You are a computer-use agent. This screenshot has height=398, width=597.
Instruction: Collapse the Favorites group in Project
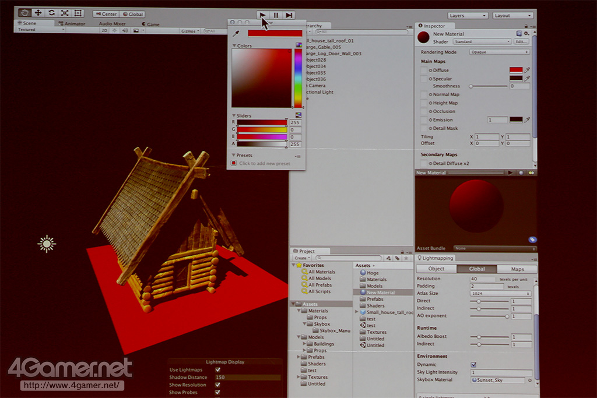pos(294,265)
